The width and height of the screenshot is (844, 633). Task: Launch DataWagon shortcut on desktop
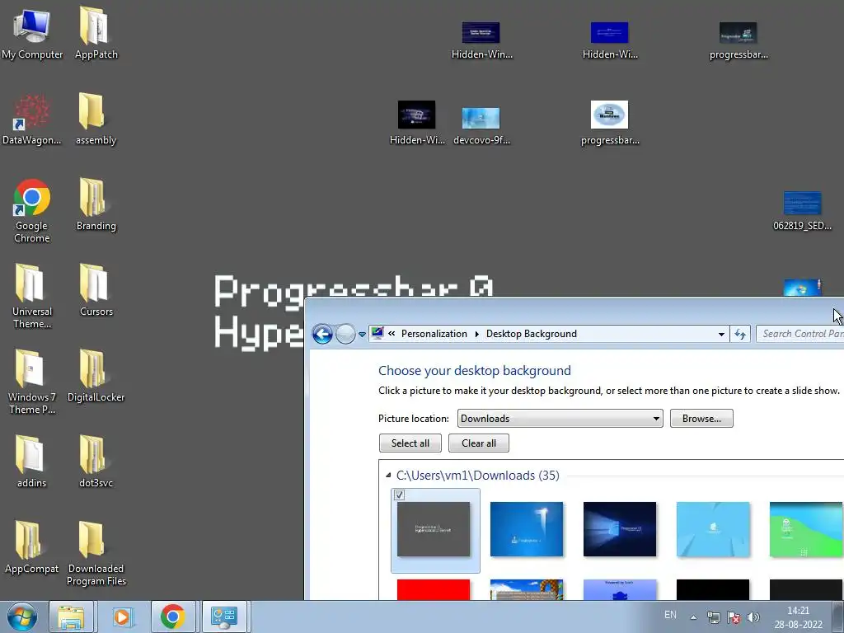pyautogui.click(x=32, y=119)
